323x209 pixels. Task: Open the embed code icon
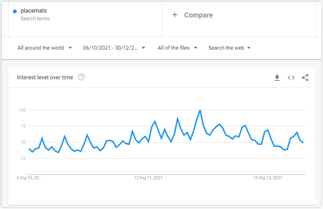(x=291, y=78)
